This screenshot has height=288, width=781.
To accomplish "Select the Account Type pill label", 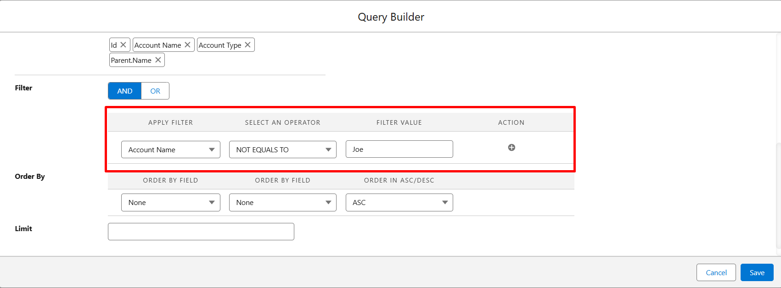I will 220,45.
